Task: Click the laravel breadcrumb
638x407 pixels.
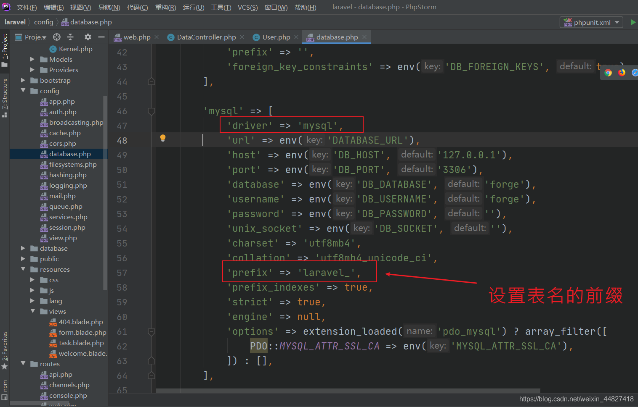Action: coord(15,22)
